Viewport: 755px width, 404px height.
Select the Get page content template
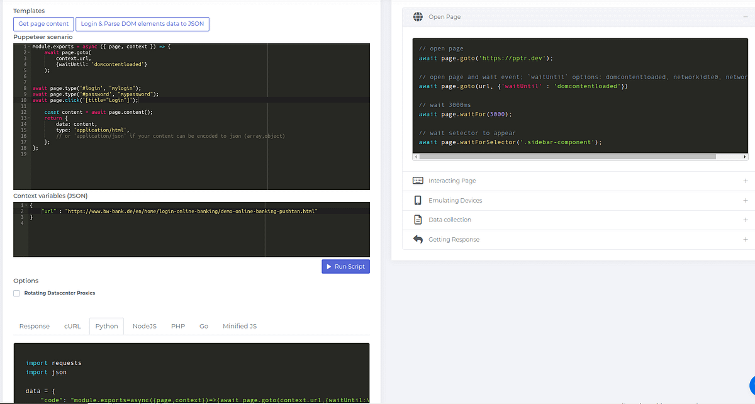pyautogui.click(x=43, y=23)
